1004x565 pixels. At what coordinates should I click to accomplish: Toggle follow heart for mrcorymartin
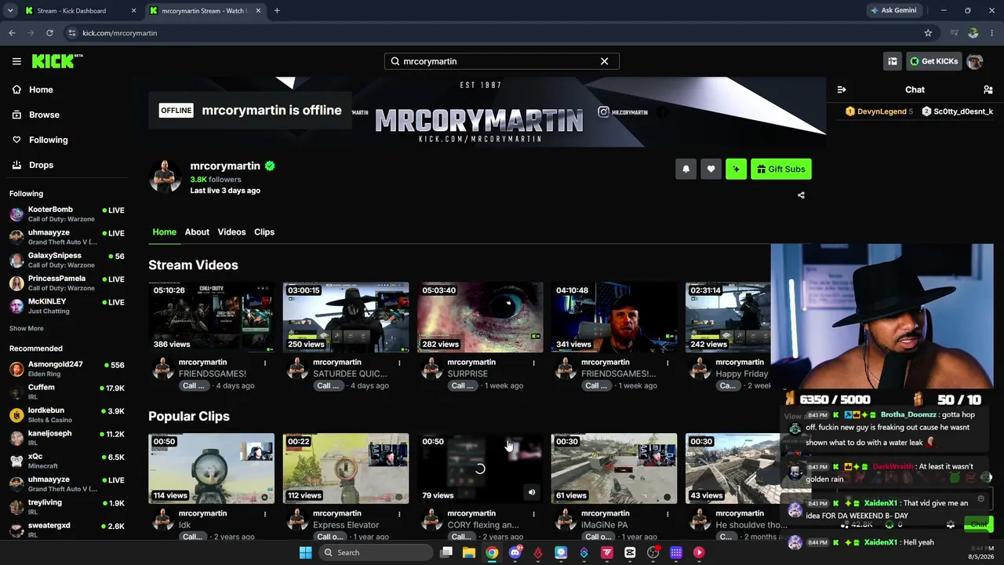(711, 169)
